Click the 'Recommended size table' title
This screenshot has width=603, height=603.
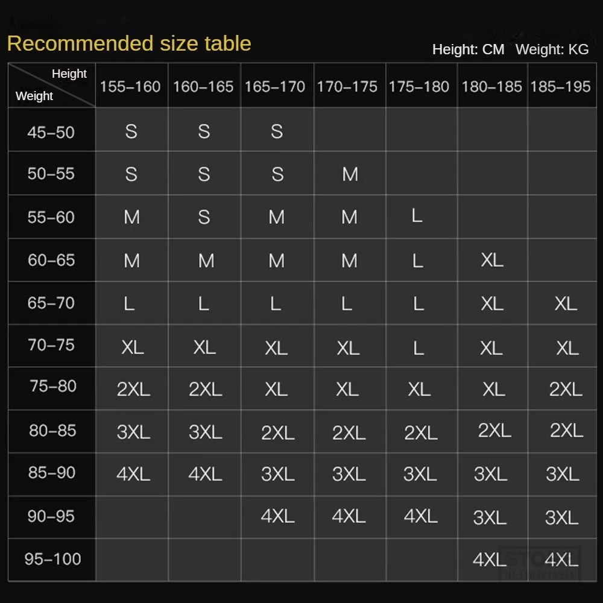tap(129, 43)
